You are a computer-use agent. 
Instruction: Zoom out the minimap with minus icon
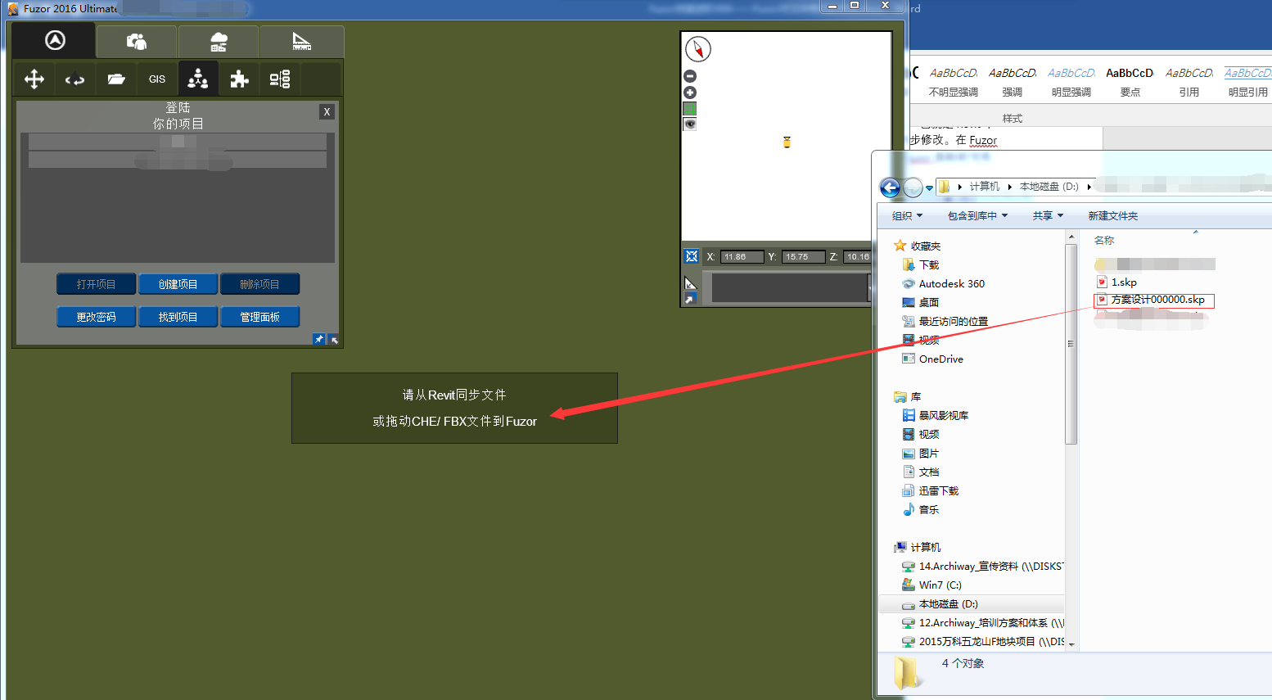[x=690, y=76]
